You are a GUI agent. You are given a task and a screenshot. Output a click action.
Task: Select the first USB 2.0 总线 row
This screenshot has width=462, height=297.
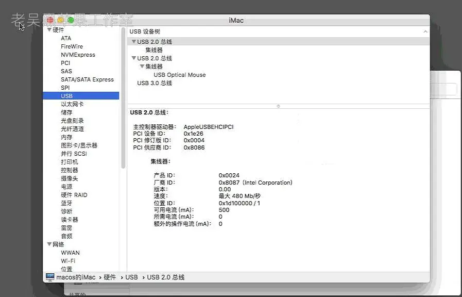click(x=279, y=42)
